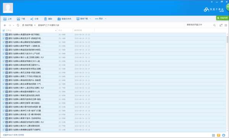Click the 我的网盘 breadcrumb link
Image resolution: width=229 pixels, height=138 pixels.
[x=29, y=25]
